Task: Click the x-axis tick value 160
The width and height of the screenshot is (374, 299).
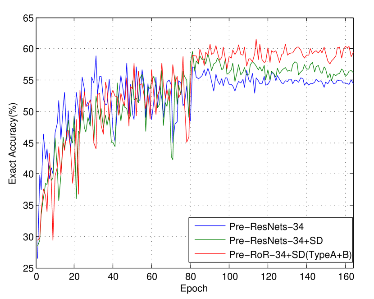Action: (346, 277)
